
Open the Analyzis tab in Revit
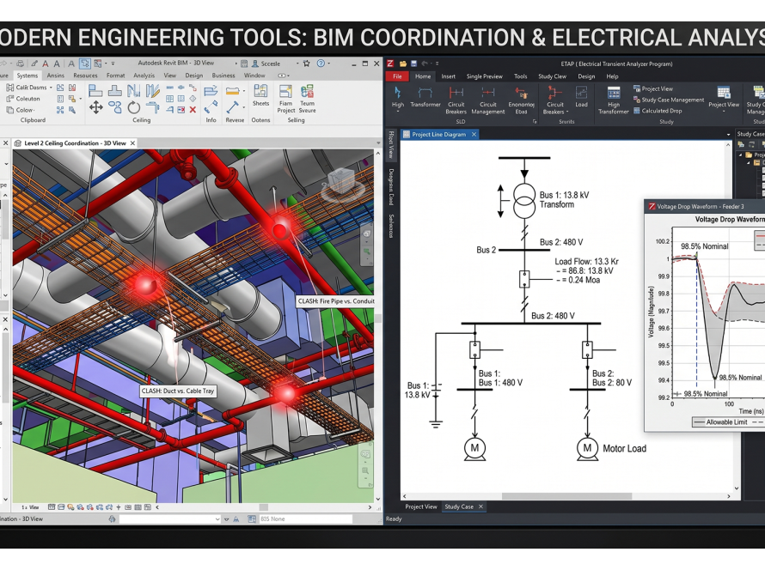pos(144,76)
